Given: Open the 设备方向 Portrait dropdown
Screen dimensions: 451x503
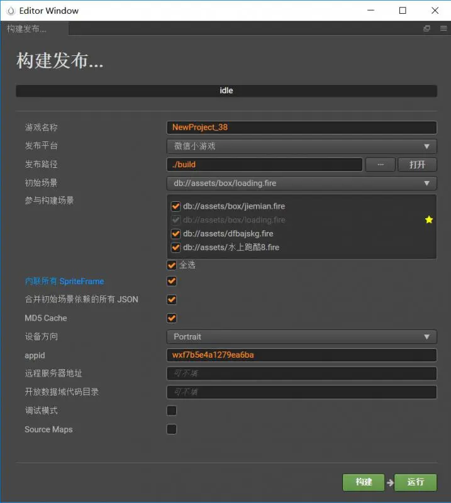Looking at the screenshot, I should point(302,337).
